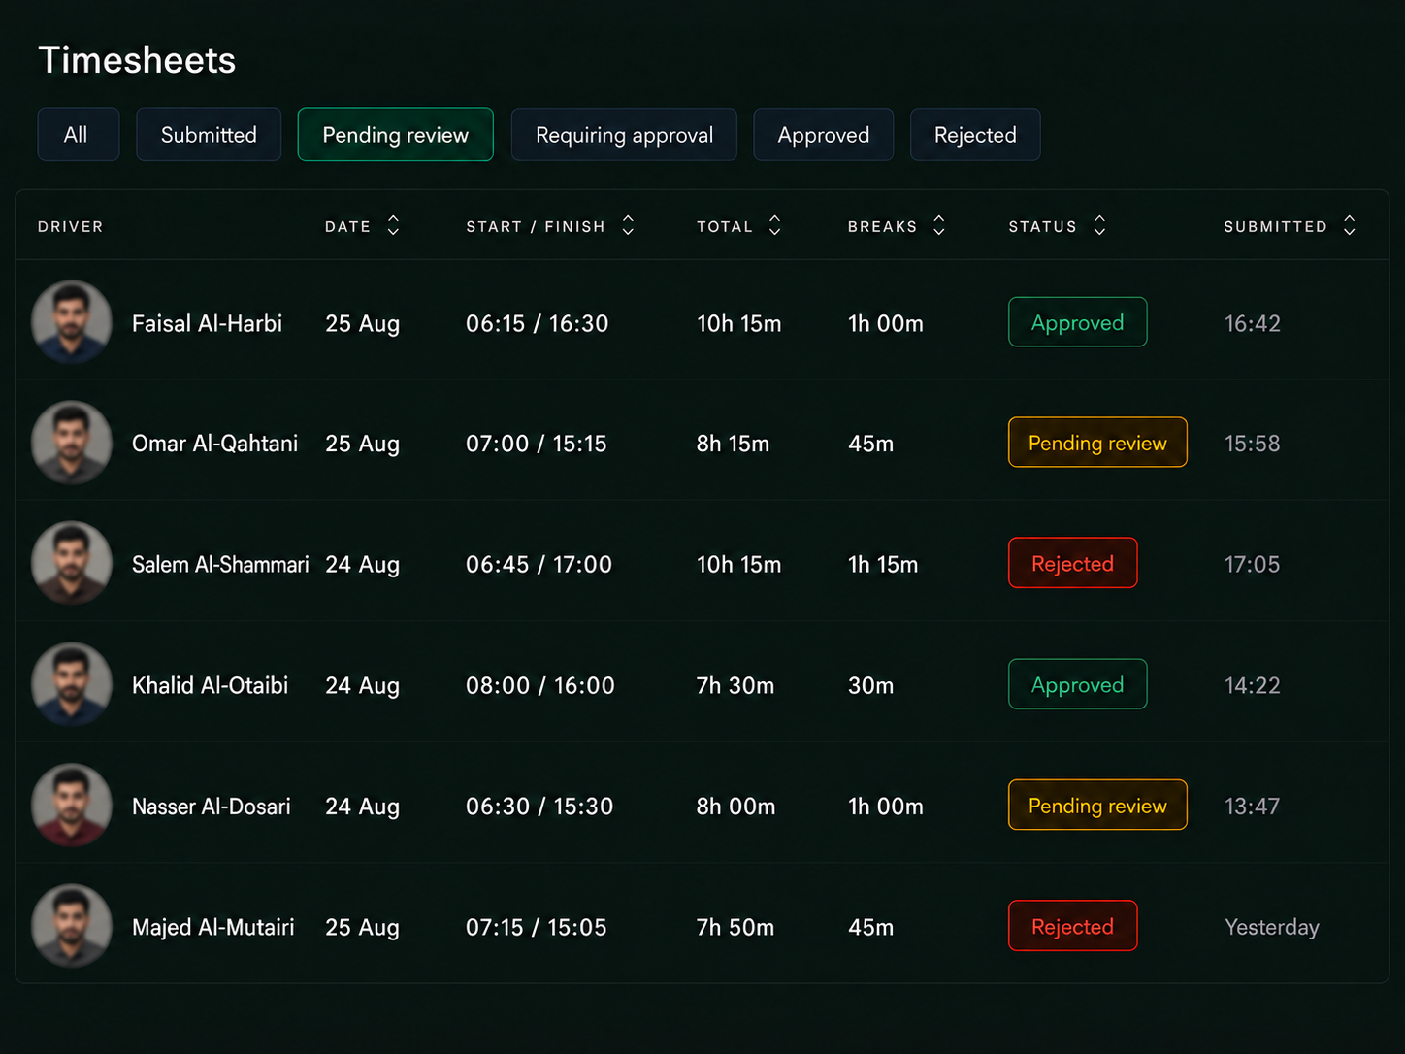Sort by Date column arrows

(x=393, y=226)
